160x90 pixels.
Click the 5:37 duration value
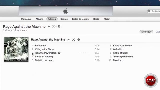click(x=97, y=53)
